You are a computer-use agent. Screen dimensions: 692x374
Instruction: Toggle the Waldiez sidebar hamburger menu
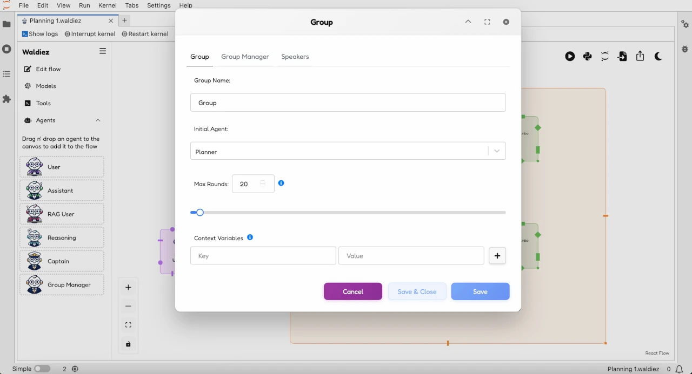(103, 51)
